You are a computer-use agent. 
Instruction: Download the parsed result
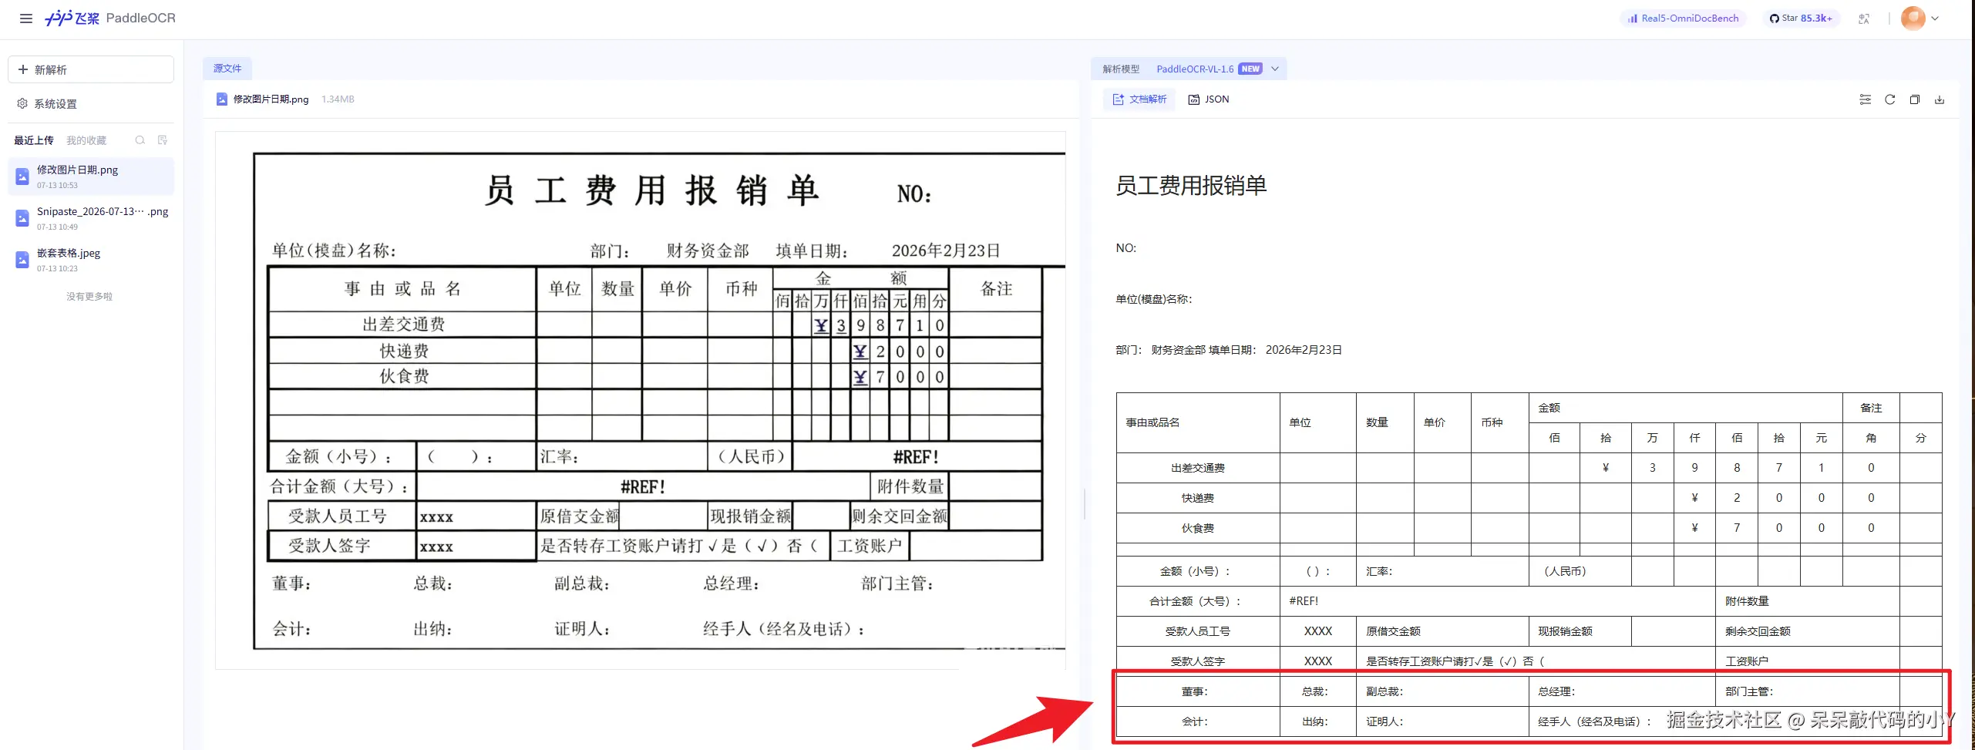[x=1940, y=99]
